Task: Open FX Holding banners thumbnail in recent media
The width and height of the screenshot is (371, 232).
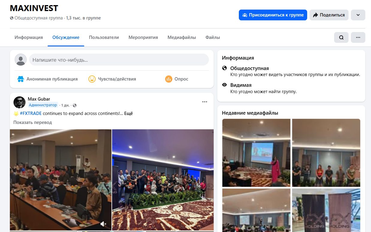Action: (326, 210)
